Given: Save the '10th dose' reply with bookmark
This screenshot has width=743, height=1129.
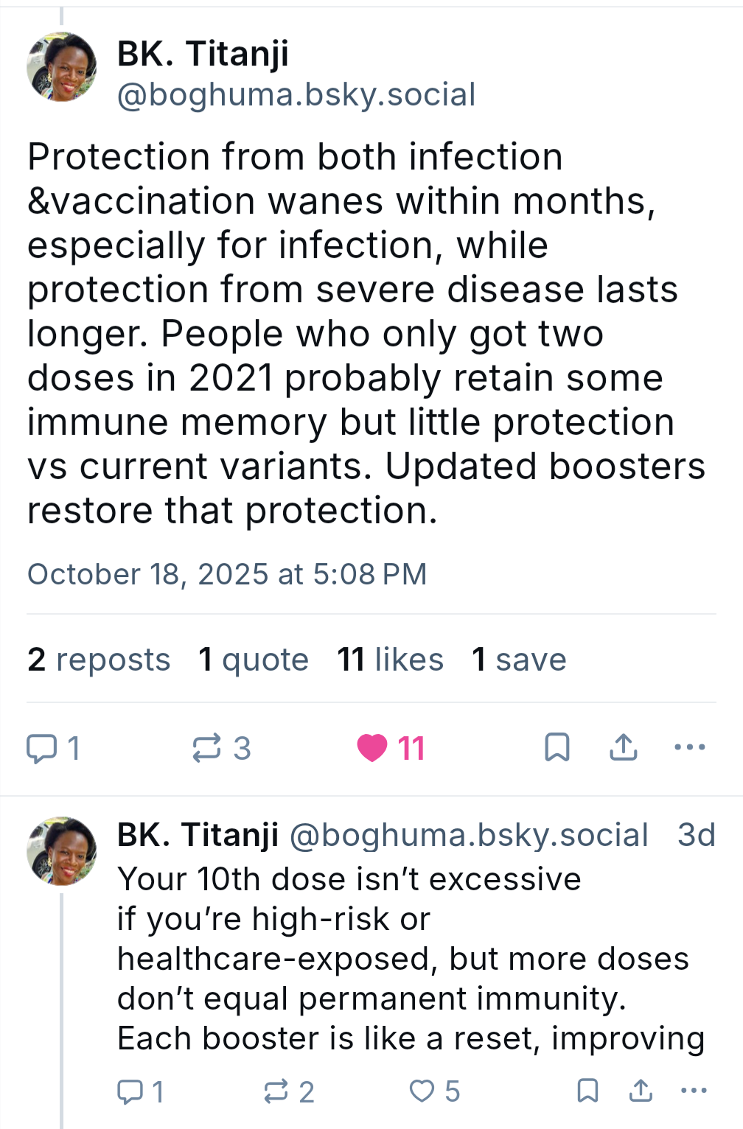Looking at the screenshot, I should 587,1091.
